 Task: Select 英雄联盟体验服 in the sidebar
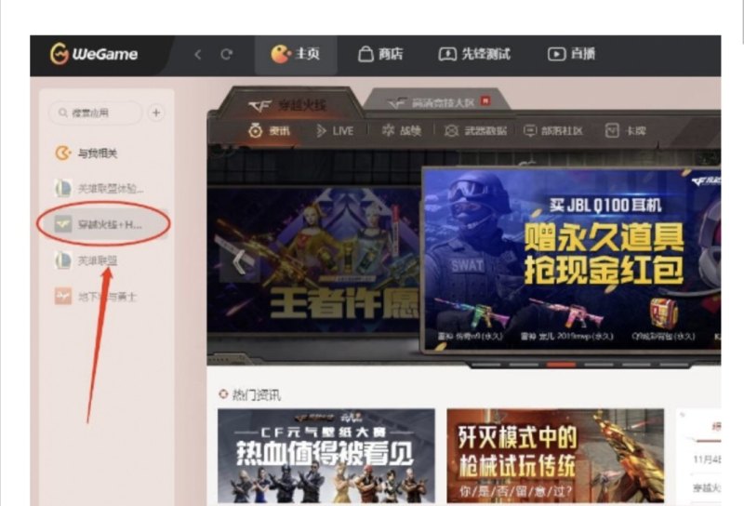(100, 189)
